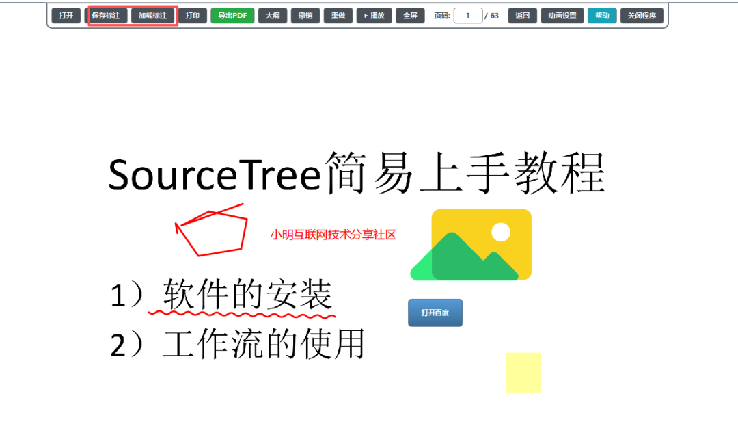Screen dimensions: 738x437
Task: Click 关闭程序 to close the program
Action: (x=642, y=16)
